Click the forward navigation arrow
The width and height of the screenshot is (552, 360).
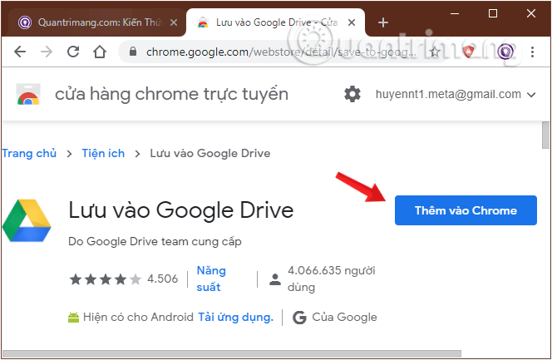click(x=47, y=52)
